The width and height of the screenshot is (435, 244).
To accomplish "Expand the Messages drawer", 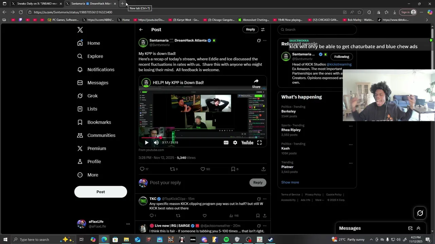I will (418, 228).
